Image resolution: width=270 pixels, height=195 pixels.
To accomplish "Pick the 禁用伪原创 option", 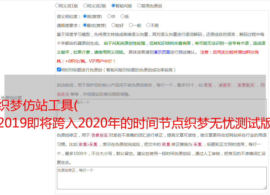I will coord(139,6).
